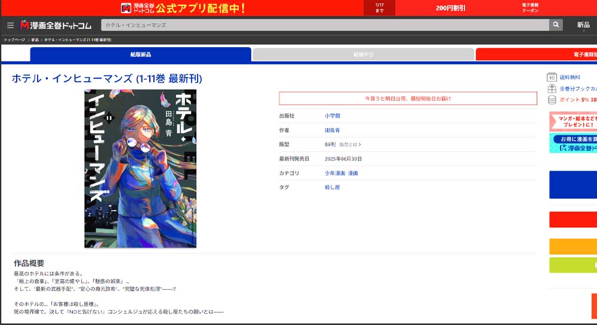Focus the search box with ホテル・インヒューマンズ
This screenshot has height=325, width=597.
click(325, 24)
